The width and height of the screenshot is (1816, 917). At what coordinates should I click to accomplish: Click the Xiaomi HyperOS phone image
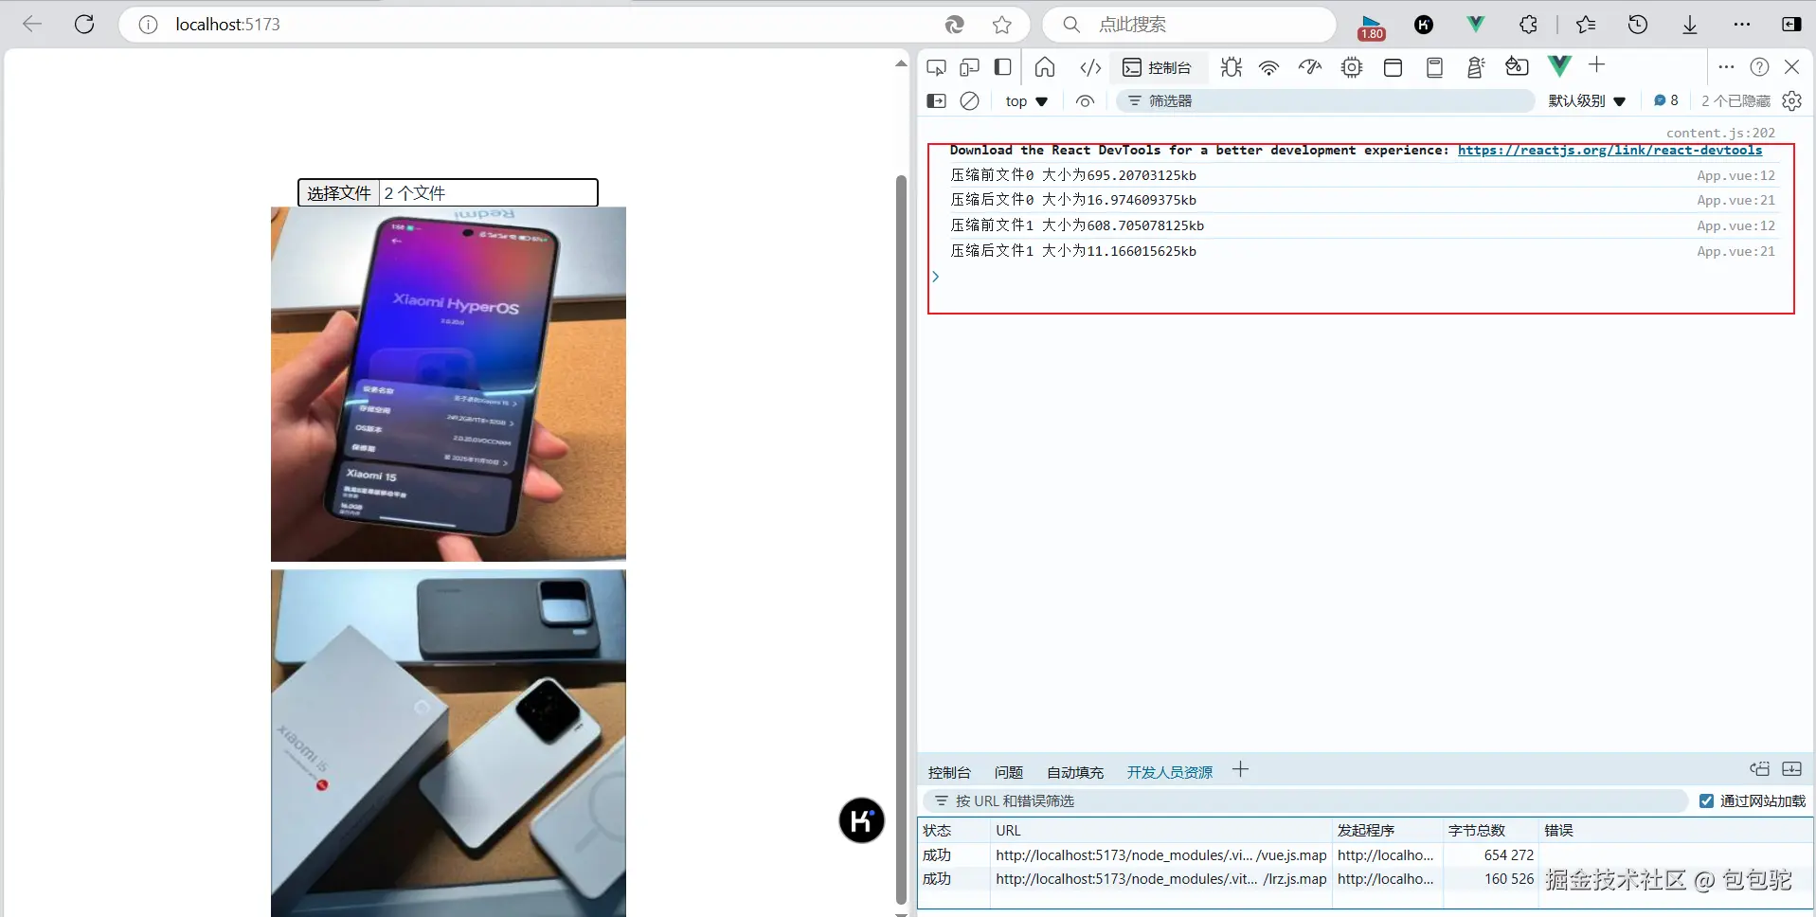448,385
